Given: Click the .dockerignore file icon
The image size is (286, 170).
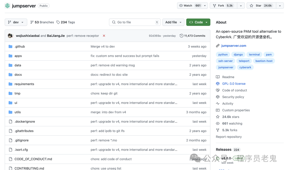Looking at the screenshot, I should pyautogui.click(x=11, y=121).
